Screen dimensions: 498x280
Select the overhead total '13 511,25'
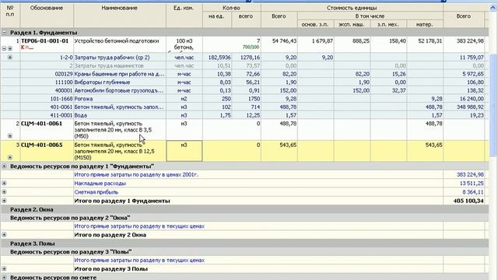pos(472,184)
